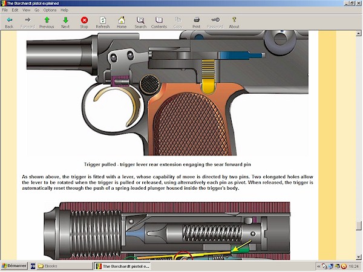This screenshot has width=363, height=272.
Task: Click the quick-launch icon beside Démarrer
Action: 33,266
